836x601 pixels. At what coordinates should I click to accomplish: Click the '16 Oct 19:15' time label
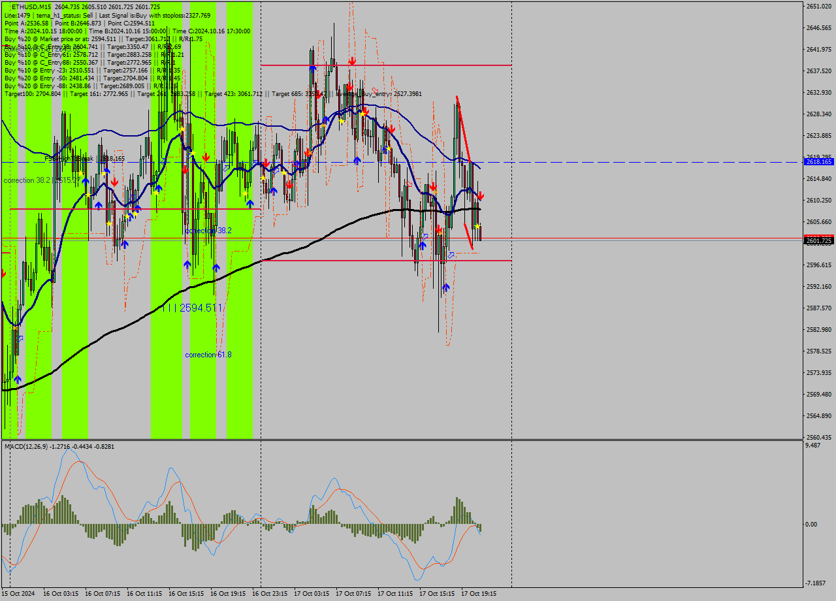[x=228, y=594]
